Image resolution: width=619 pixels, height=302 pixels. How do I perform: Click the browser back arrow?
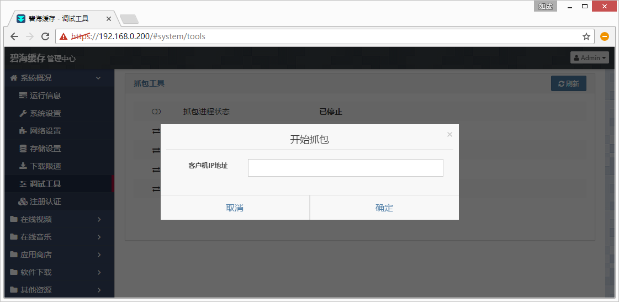click(15, 36)
